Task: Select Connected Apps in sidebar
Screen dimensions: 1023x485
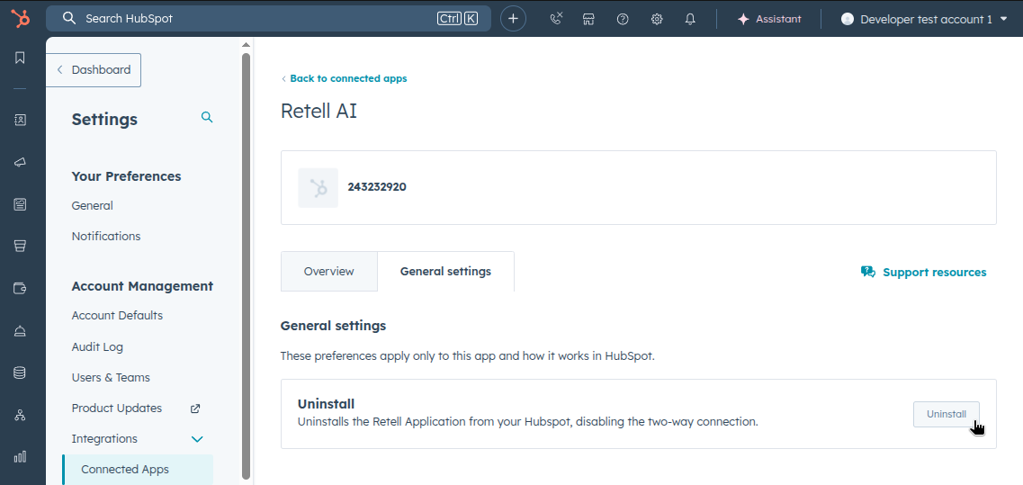Action: (138, 470)
